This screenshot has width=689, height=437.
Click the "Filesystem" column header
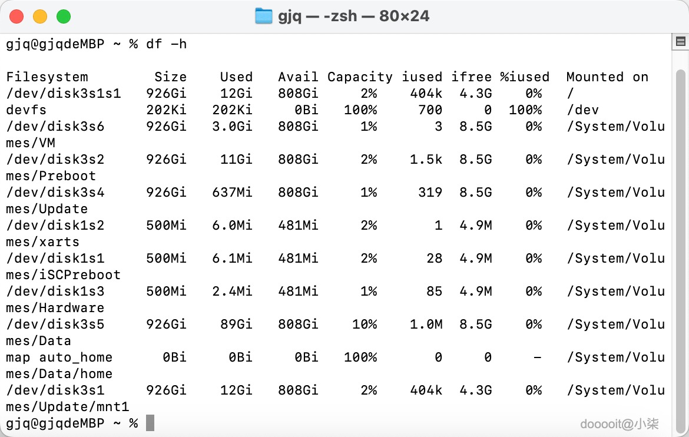47,77
